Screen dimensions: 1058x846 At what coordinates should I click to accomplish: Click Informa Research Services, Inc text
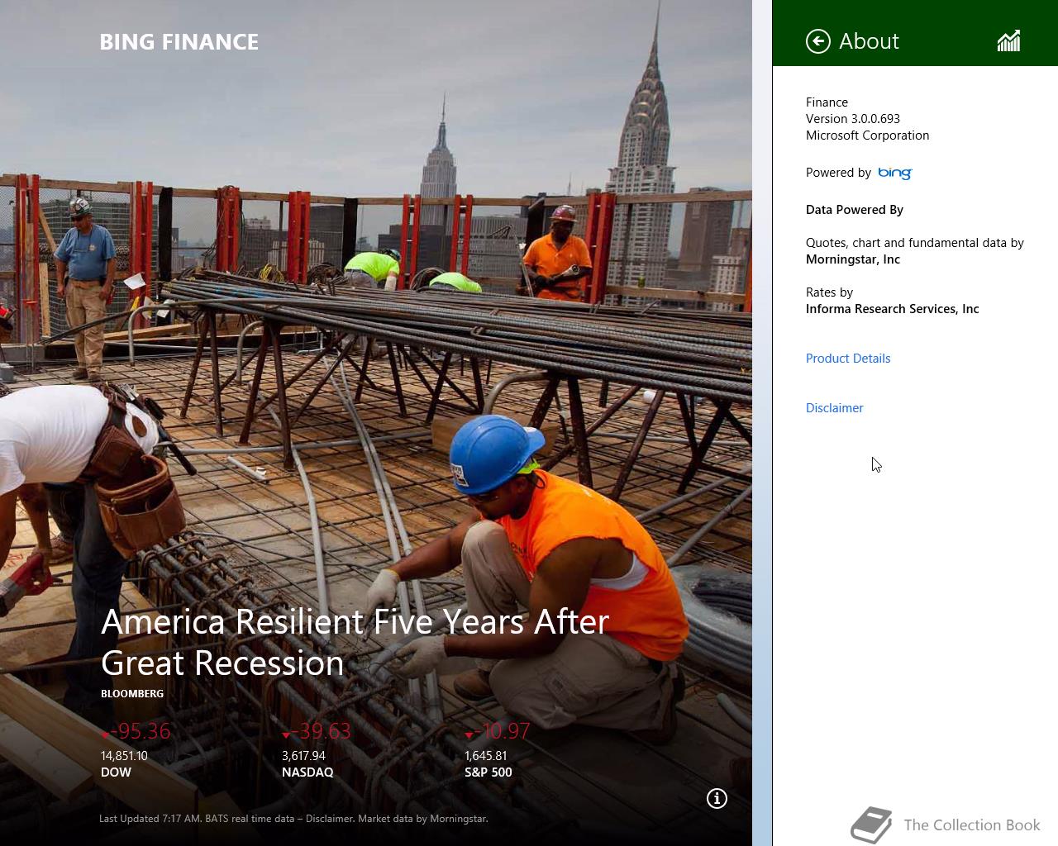coord(892,309)
